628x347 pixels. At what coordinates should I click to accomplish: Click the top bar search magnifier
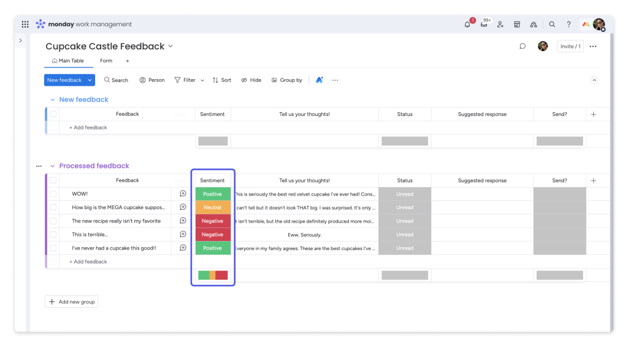552,25
